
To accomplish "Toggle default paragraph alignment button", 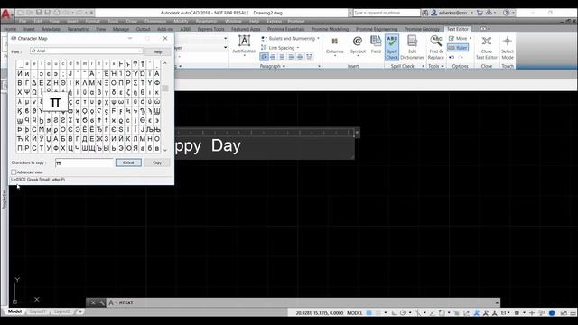I will coord(264,57).
